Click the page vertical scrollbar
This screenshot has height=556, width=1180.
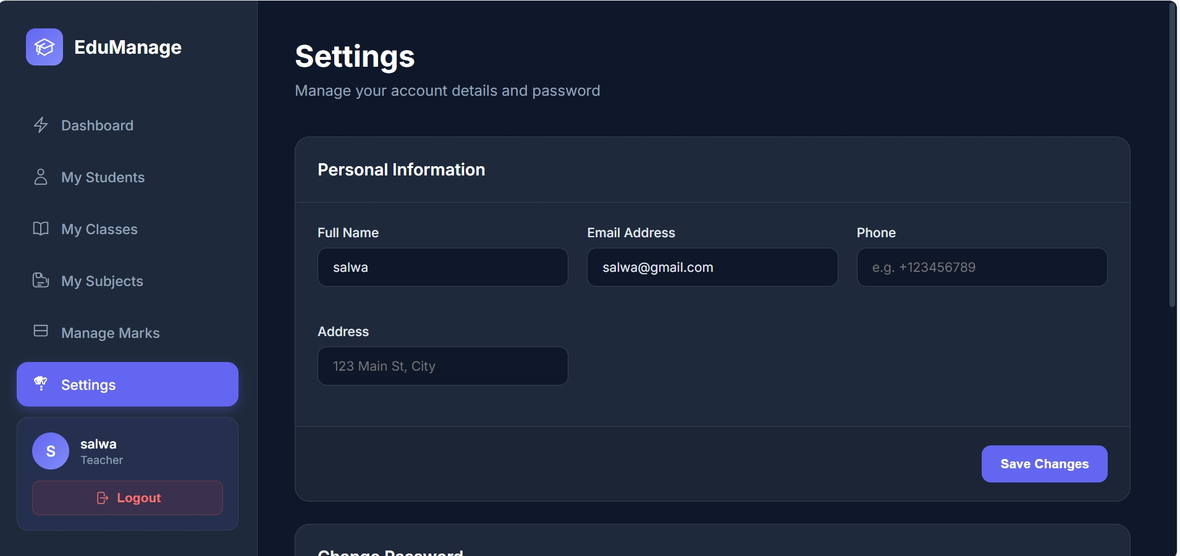tap(1172, 154)
